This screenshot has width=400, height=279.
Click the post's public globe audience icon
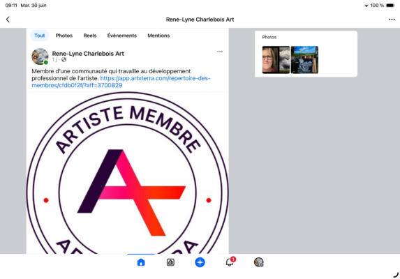point(64,59)
